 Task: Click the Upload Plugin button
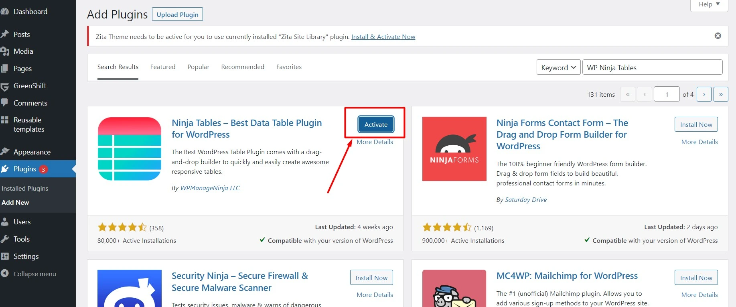click(x=177, y=14)
